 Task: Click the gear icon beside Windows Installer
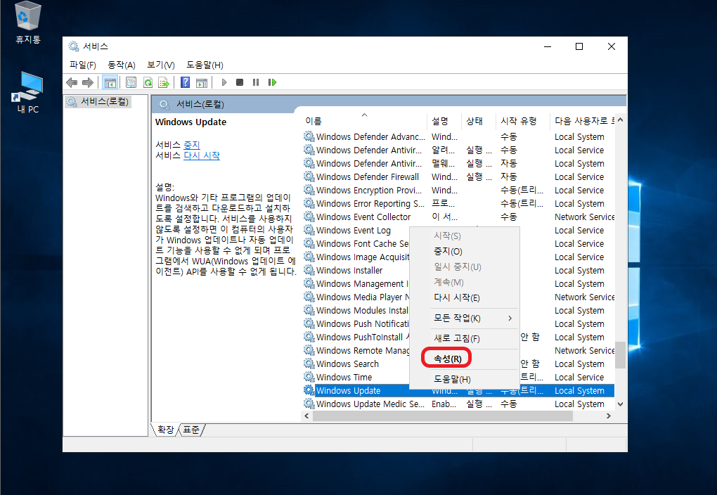tap(309, 271)
